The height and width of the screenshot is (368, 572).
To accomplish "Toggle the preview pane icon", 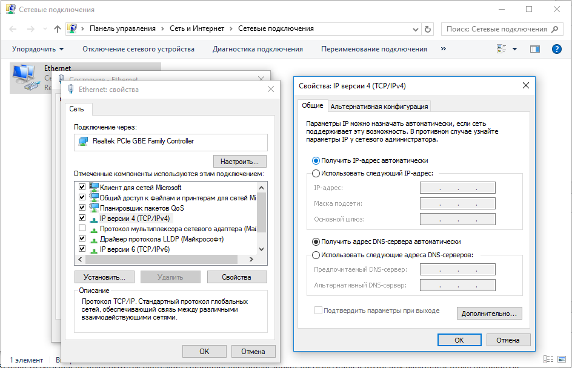I will (x=535, y=49).
